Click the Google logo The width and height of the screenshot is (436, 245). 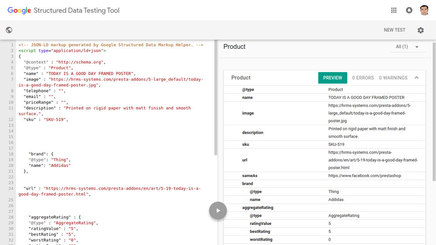[19, 10]
